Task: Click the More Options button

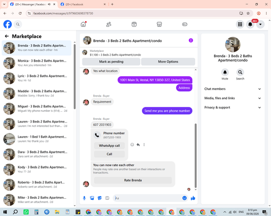Action: (x=168, y=62)
